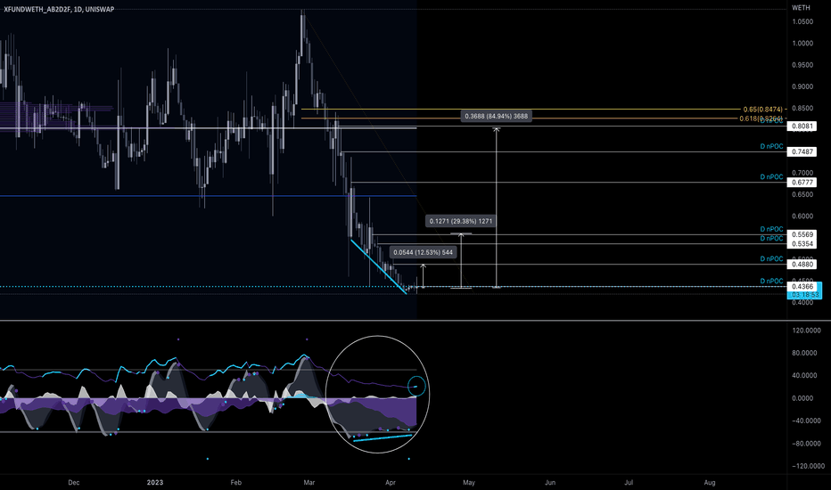Image resolution: width=831 pixels, height=490 pixels.
Task: Click 1.0500 on the price axis
Action: [x=802, y=21]
